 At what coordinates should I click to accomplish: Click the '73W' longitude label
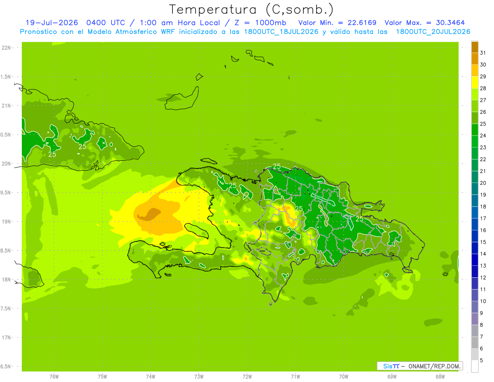tap(199, 377)
